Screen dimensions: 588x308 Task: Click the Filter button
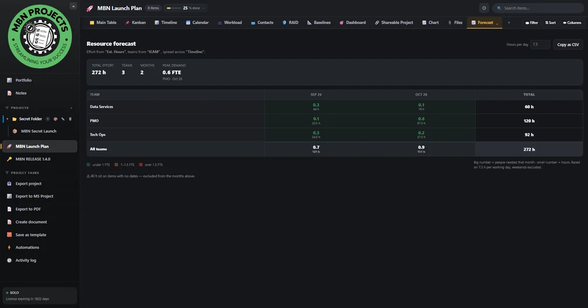coord(532,22)
